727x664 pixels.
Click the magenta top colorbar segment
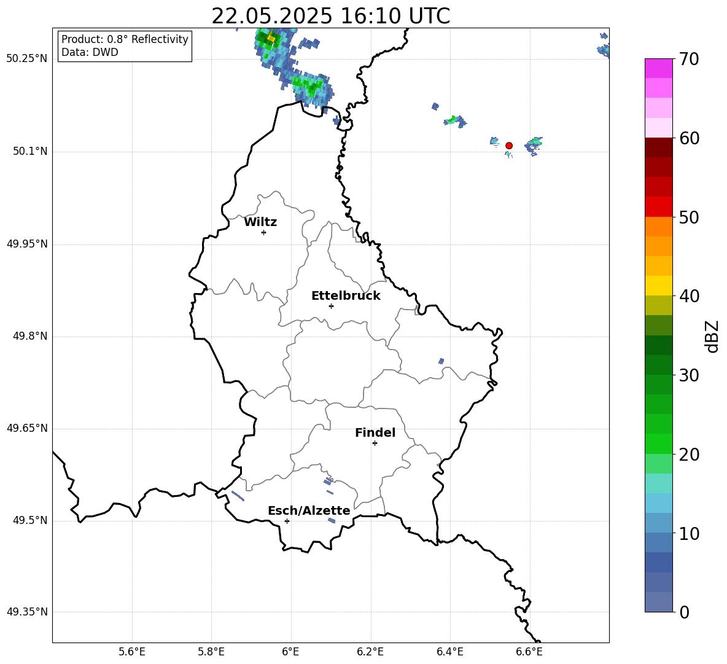coord(659,68)
